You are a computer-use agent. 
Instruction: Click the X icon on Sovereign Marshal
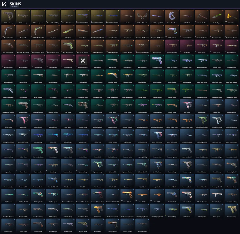pyautogui.click(x=83, y=61)
